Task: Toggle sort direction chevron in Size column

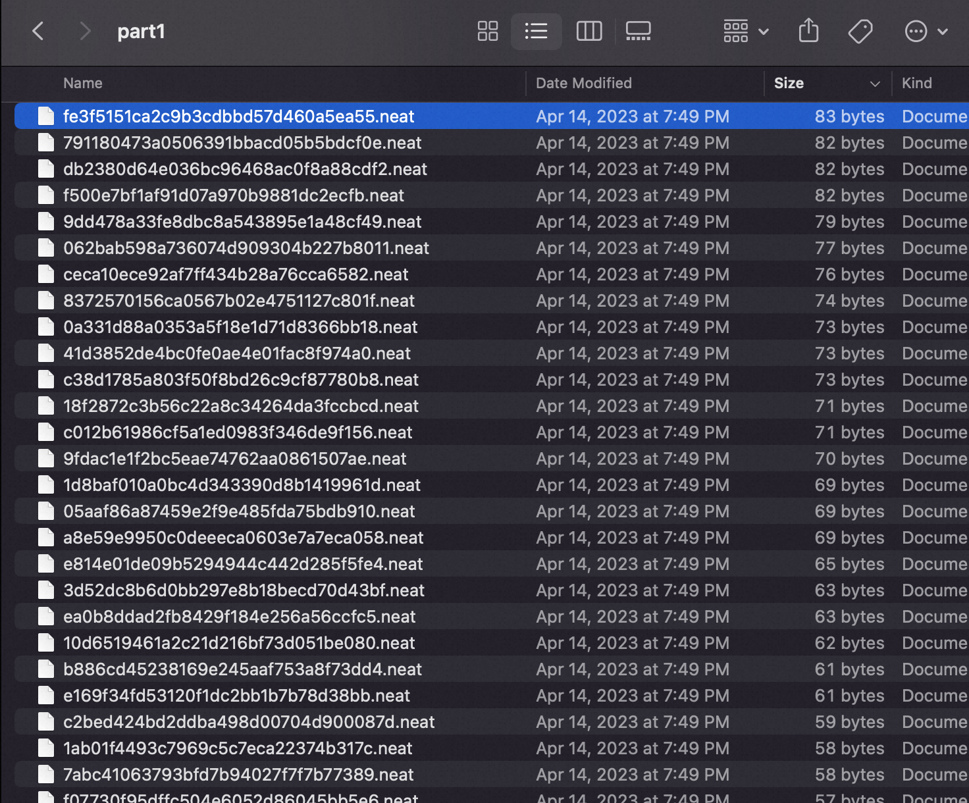Action: click(875, 84)
